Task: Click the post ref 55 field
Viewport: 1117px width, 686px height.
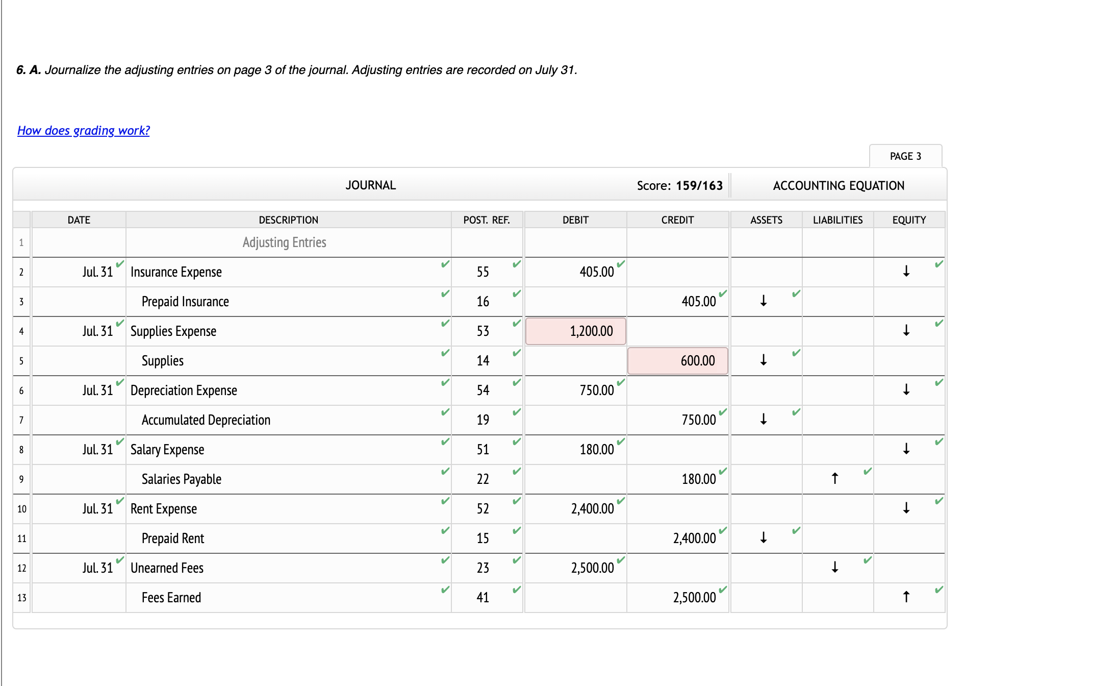Action: click(483, 272)
